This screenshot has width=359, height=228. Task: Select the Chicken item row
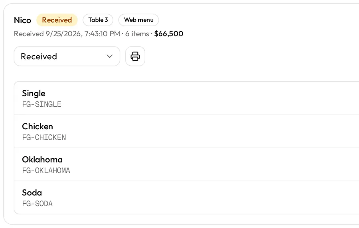coord(187,131)
